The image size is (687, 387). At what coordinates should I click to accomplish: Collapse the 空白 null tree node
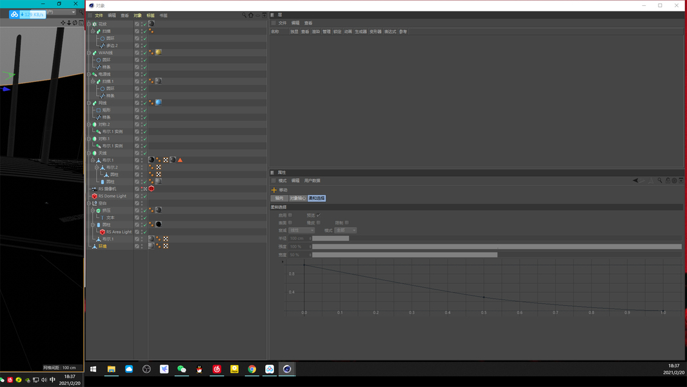pyautogui.click(x=89, y=203)
